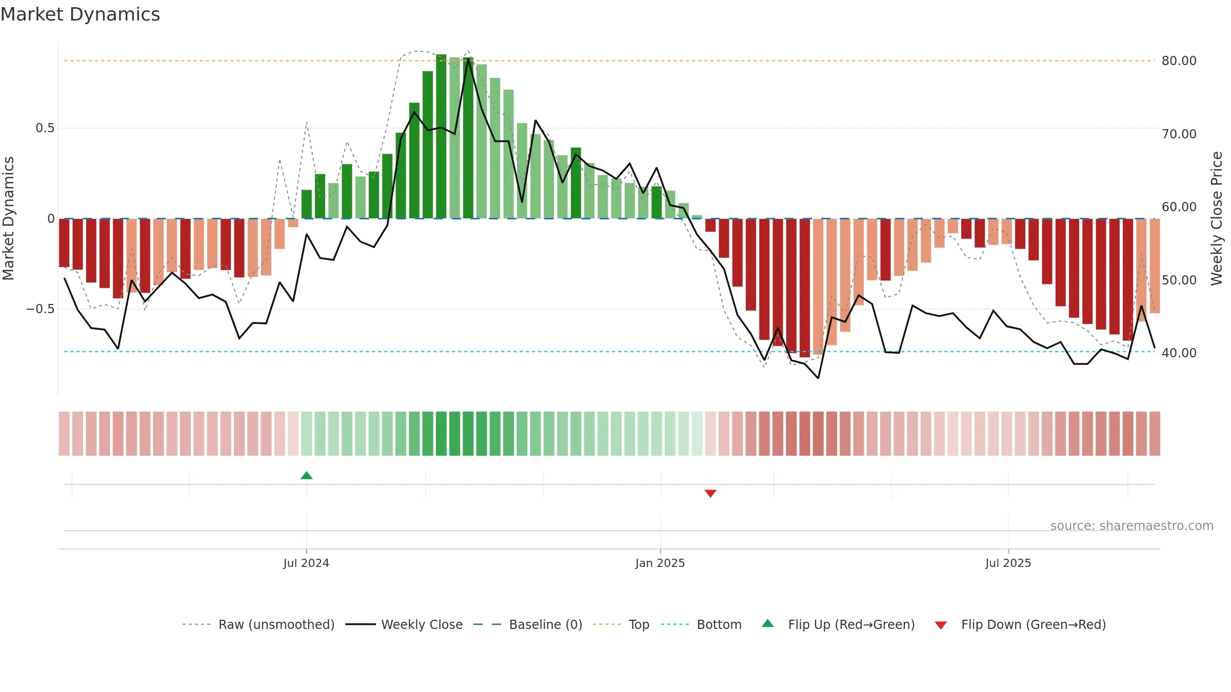Toggle the Top legend entry

coord(621,624)
